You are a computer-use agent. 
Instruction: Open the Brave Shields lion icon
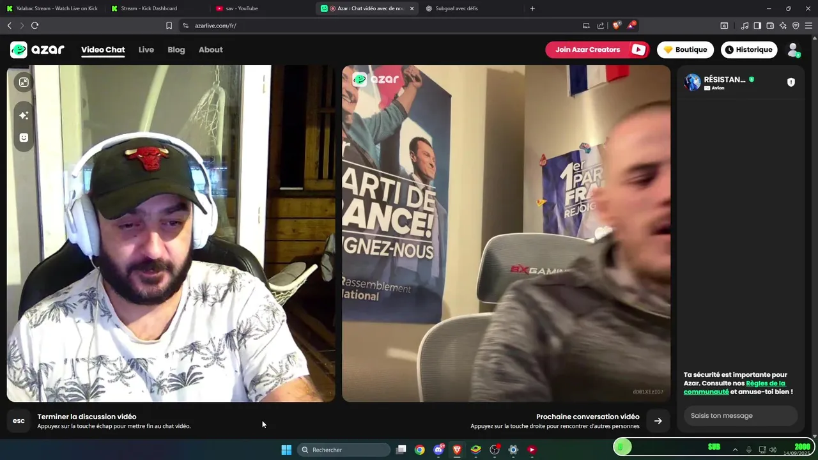pos(617,26)
